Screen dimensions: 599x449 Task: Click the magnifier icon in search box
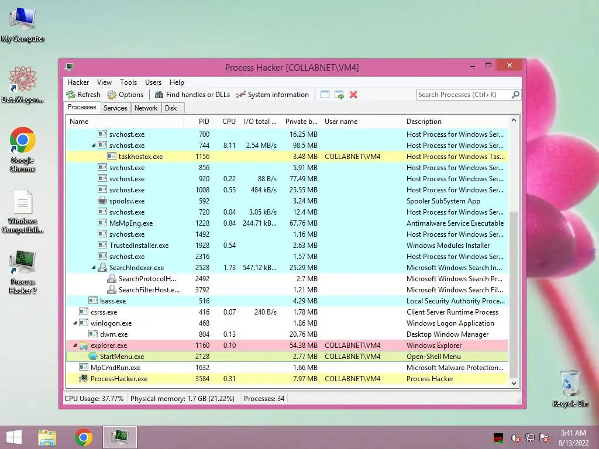(x=515, y=94)
